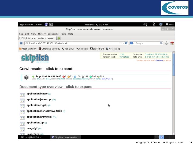Open the Bookmarks menu
The height and width of the screenshot is (144, 193).
click(x=53, y=34)
